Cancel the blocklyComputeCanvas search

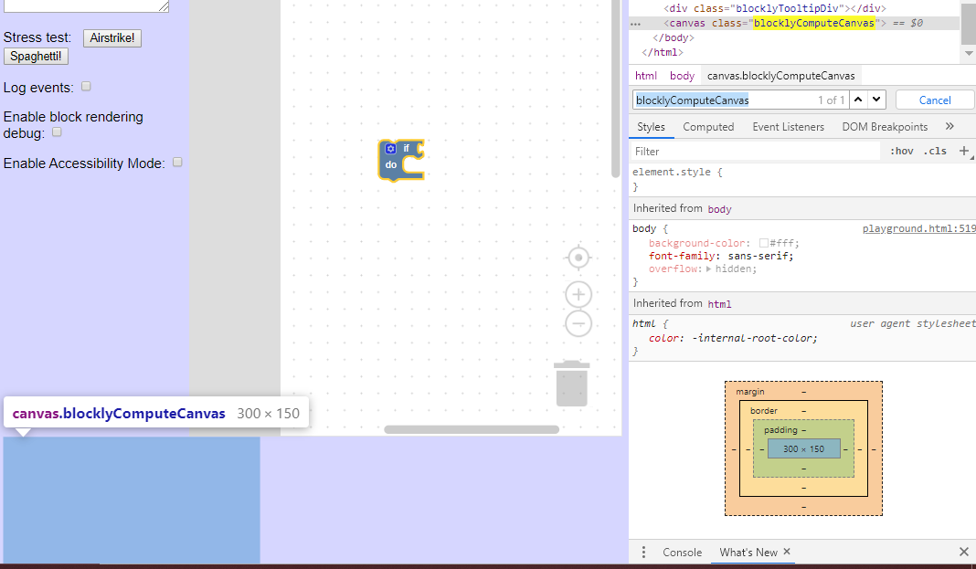pyautogui.click(x=934, y=99)
